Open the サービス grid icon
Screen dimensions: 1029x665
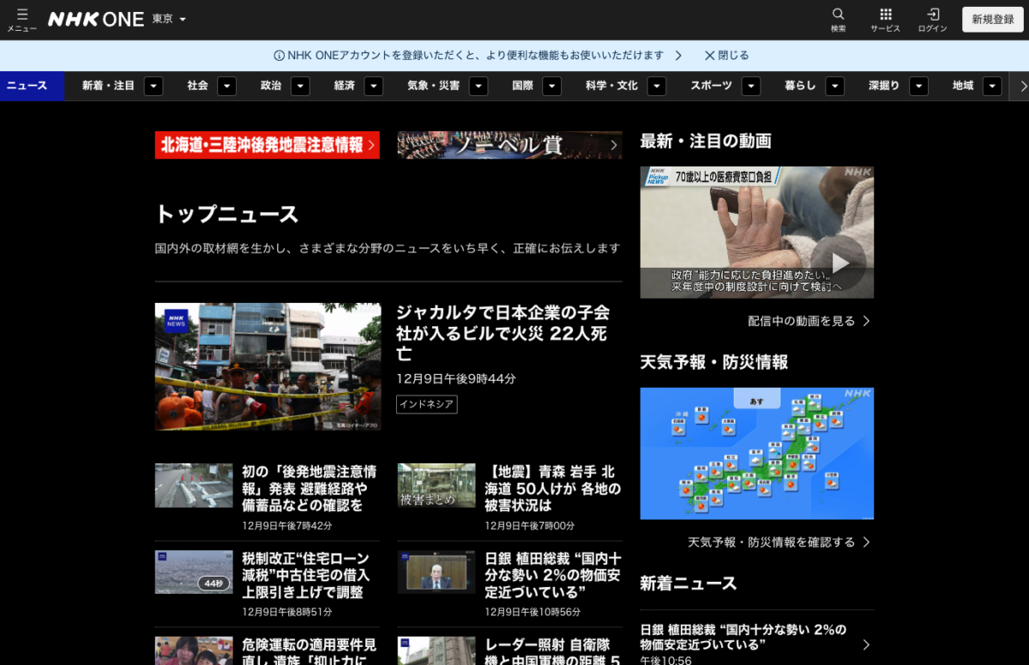pos(886,18)
